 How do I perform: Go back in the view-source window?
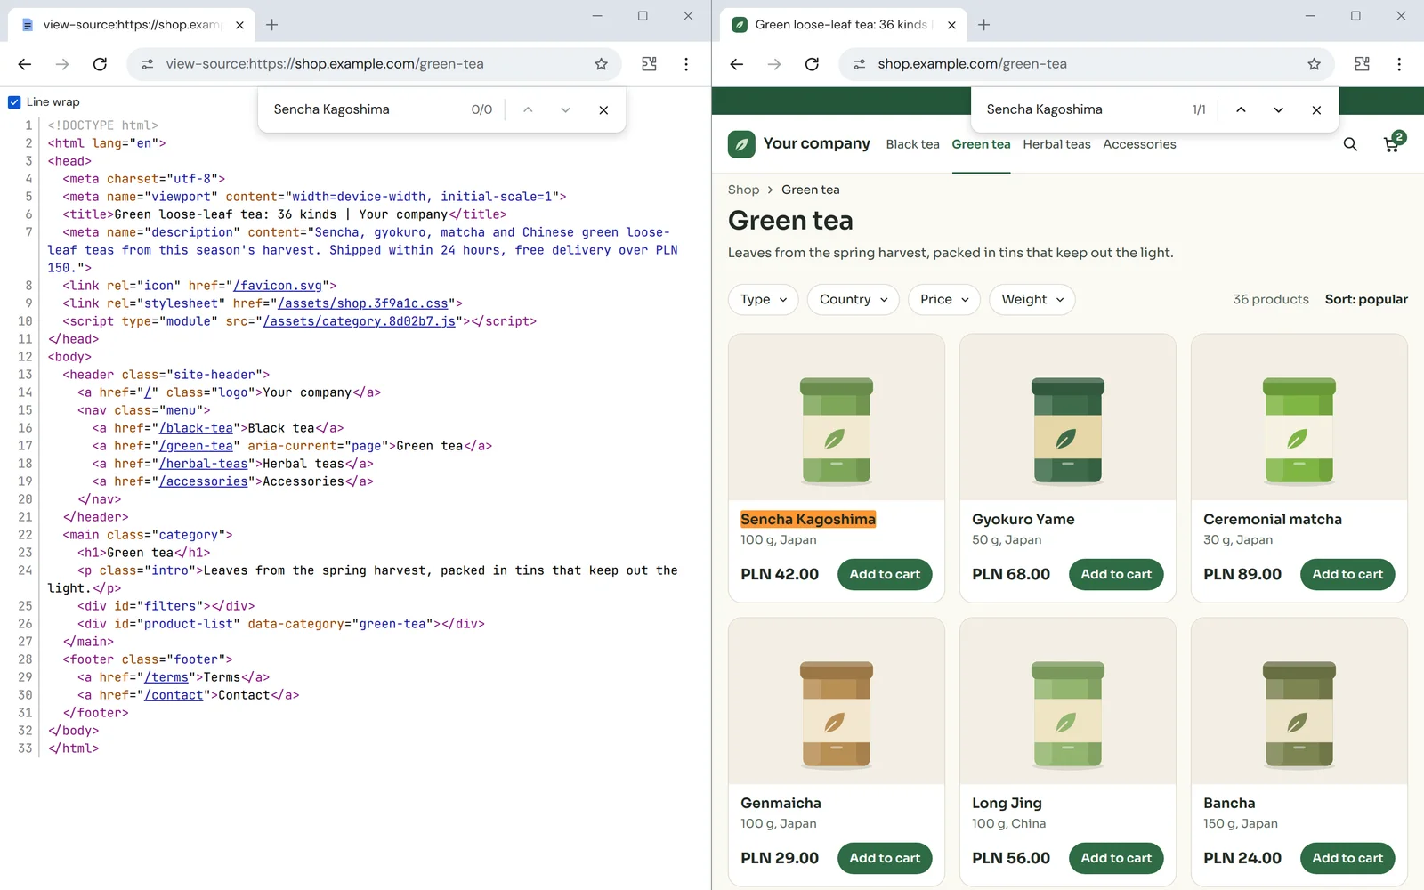pos(25,64)
